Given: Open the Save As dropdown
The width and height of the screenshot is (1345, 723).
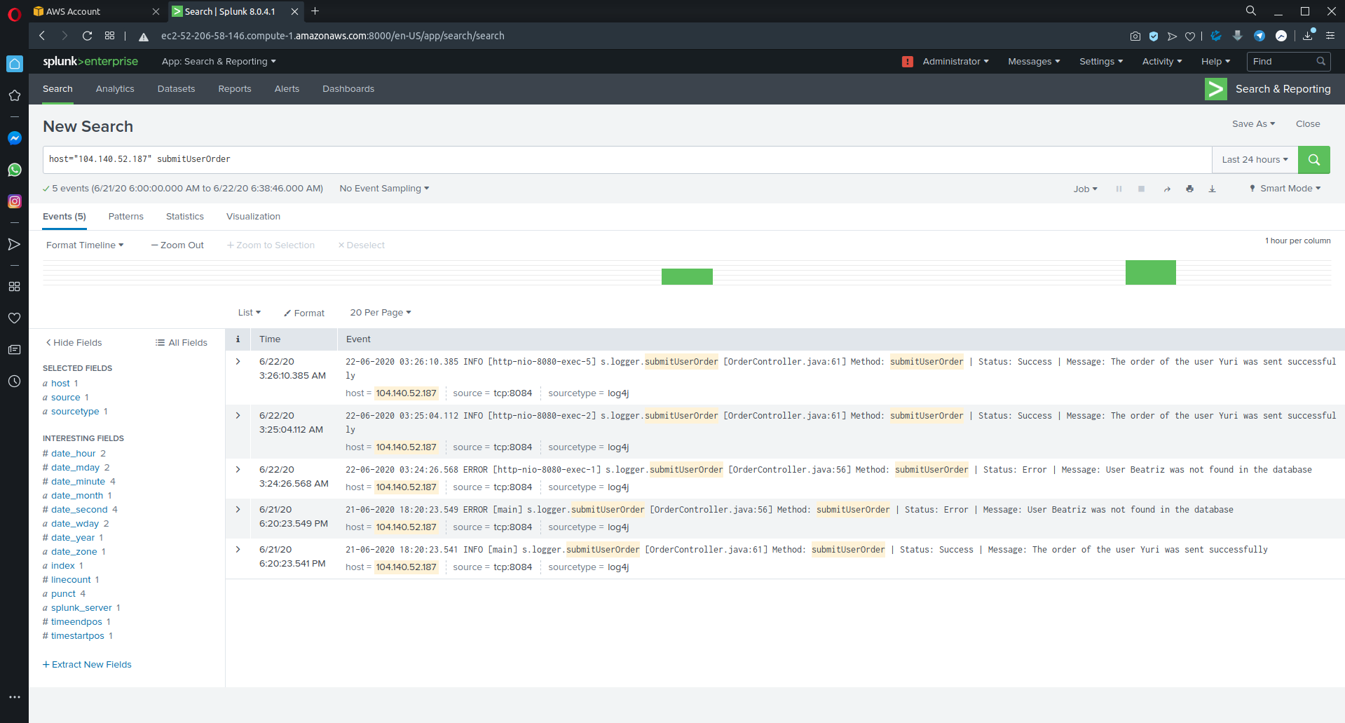Looking at the screenshot, I should (x=1253, y=124).
